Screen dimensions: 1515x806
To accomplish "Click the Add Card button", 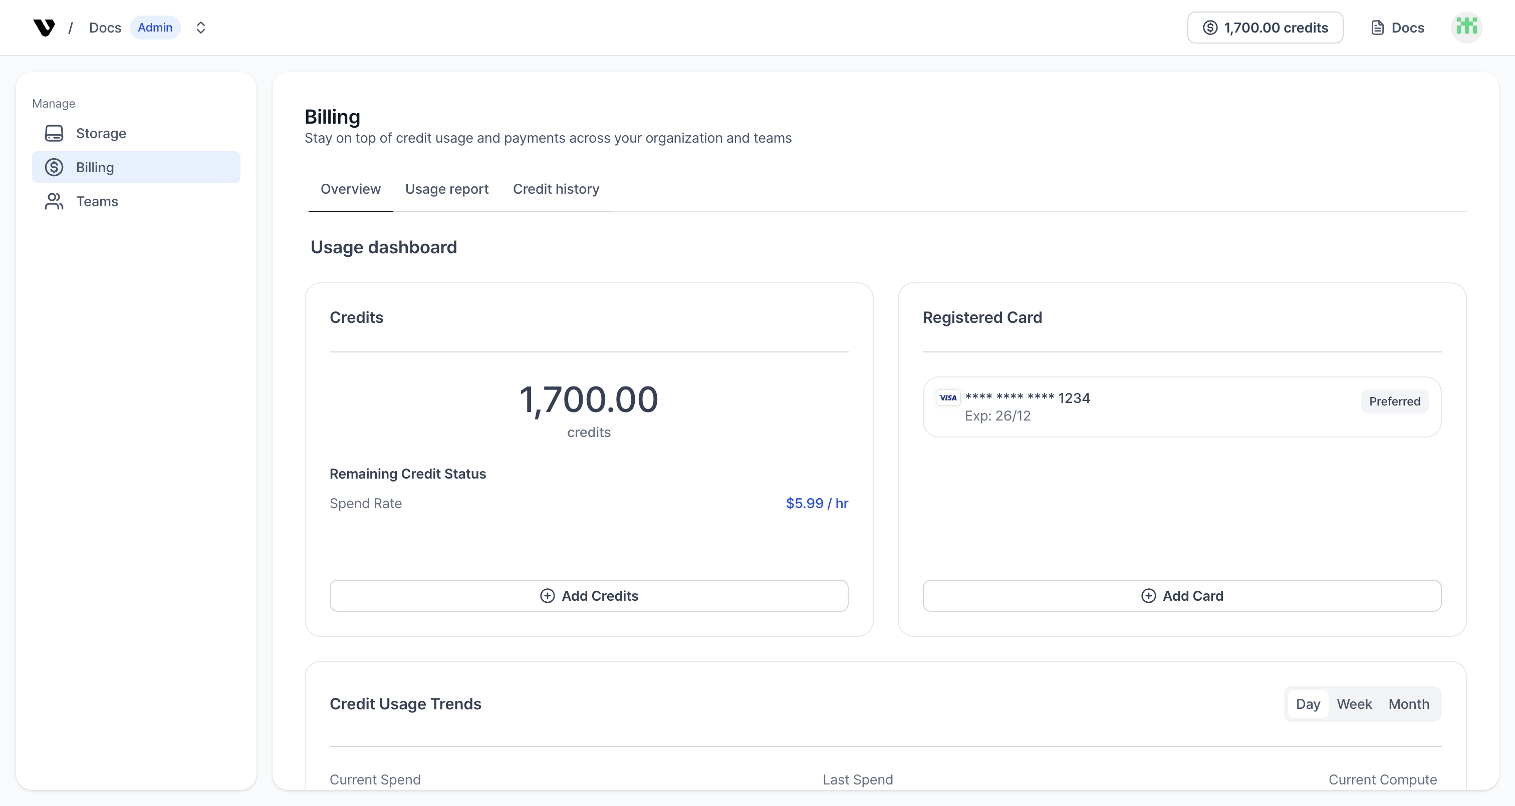I will click(1182, 596).
